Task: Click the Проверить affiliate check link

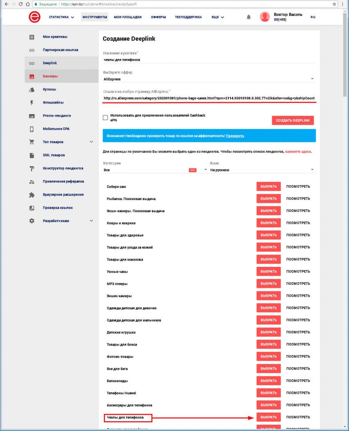Action: [235, 136]
